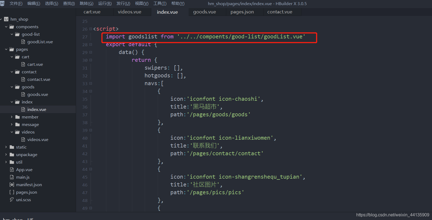The height and width of the screenshot is (220, 432).
Task: Expand the message folder chevron
Action: click(x=12, y=125)
